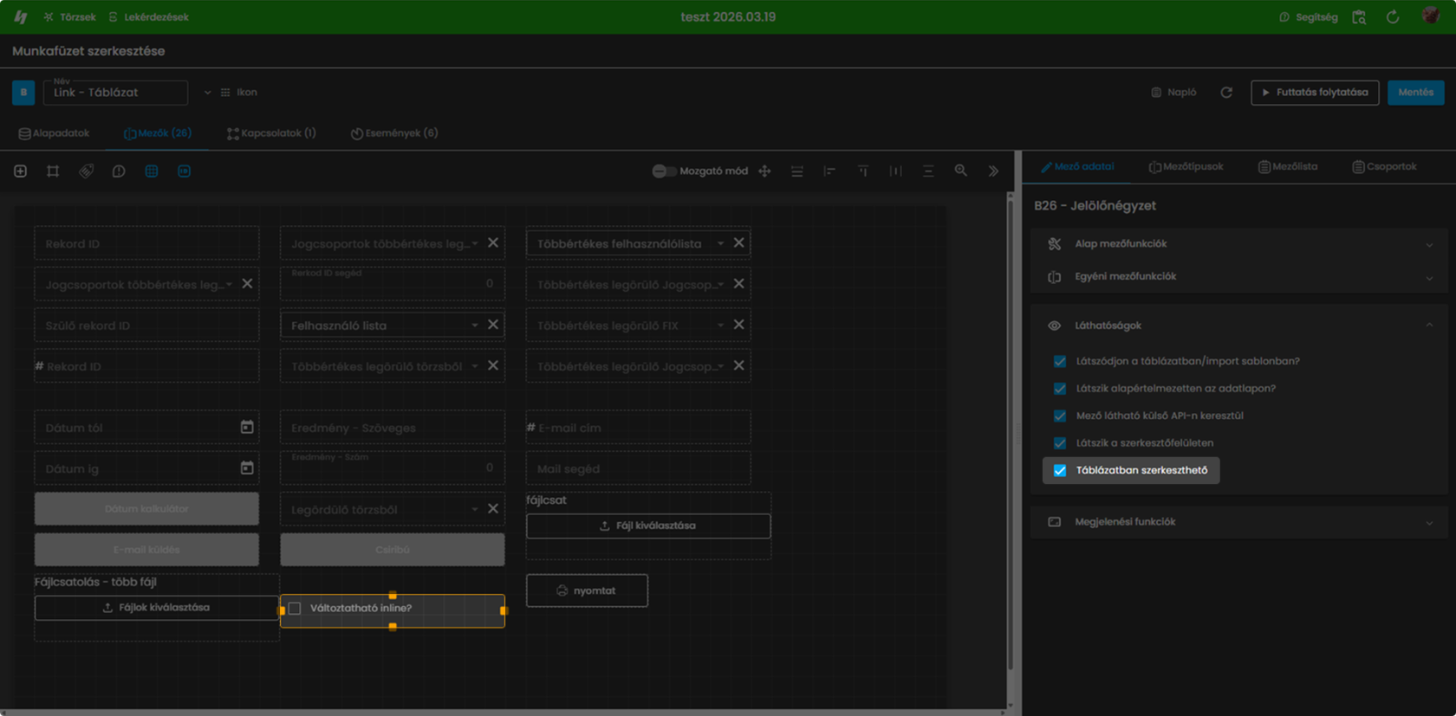Clear Többértékes legördülő FIX with its X
The width and height of the screenshot is (1456, 716).
click(739, 325)
